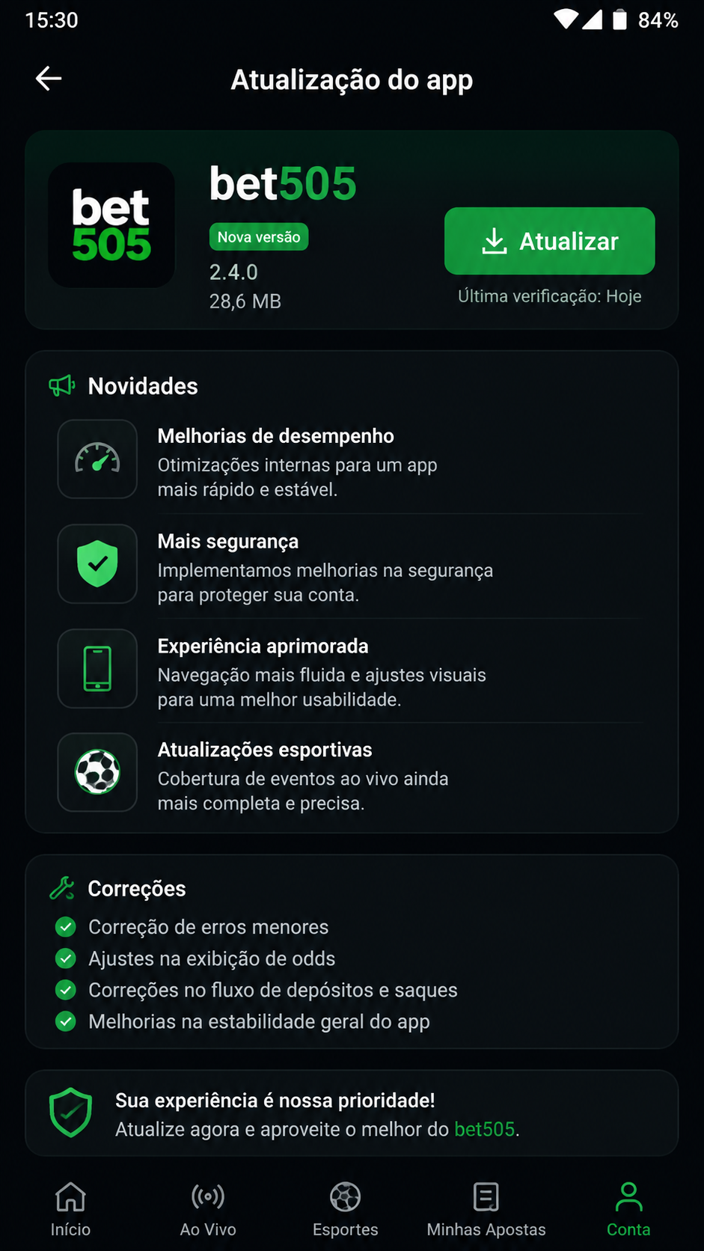Screen dimensions: 704x1251
Task: Open the Minhas Apostas tab
Action: pos(486,1209)
